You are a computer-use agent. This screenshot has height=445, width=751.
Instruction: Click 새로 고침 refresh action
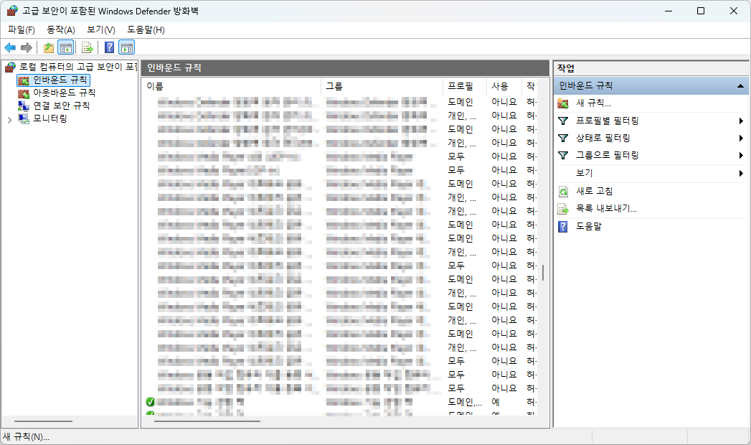tap(594, 191)
